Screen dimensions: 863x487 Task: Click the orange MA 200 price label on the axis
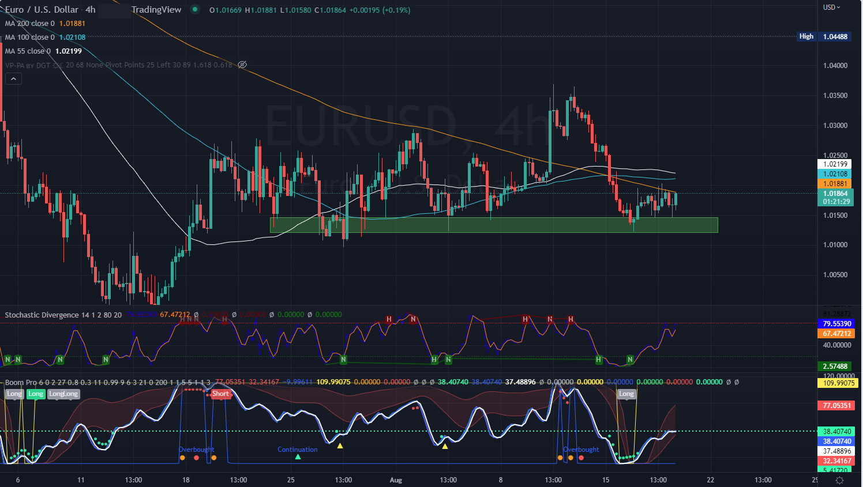(x=834, y=183)
